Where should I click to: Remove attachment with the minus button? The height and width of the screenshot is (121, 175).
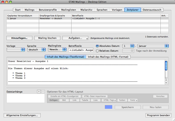click(43, 91)
